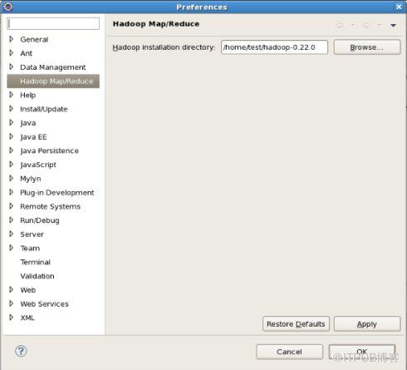Expand the Help tree node
The image size is (407, 370).
(x=11, y=95)
